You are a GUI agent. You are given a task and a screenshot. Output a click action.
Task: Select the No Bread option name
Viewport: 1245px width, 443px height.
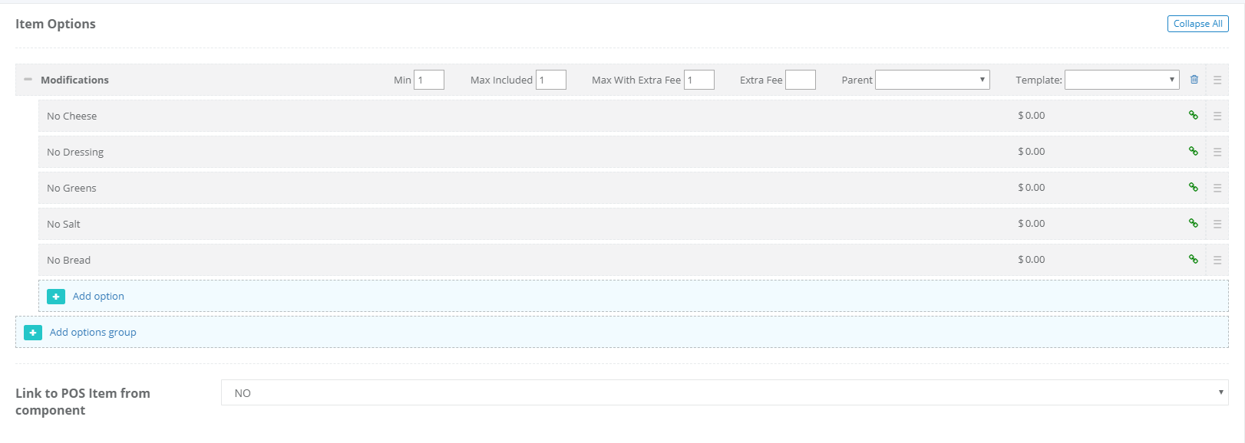68,261
